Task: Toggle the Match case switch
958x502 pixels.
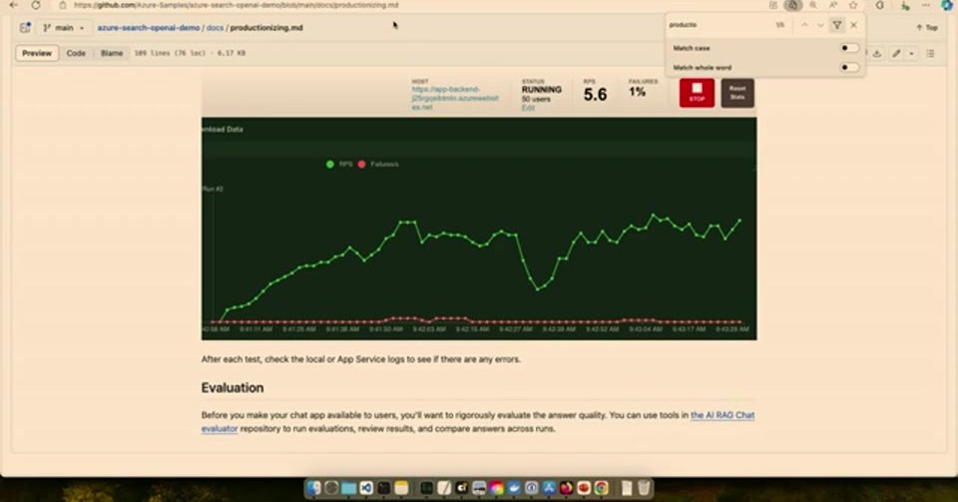Action: [849, 48]
